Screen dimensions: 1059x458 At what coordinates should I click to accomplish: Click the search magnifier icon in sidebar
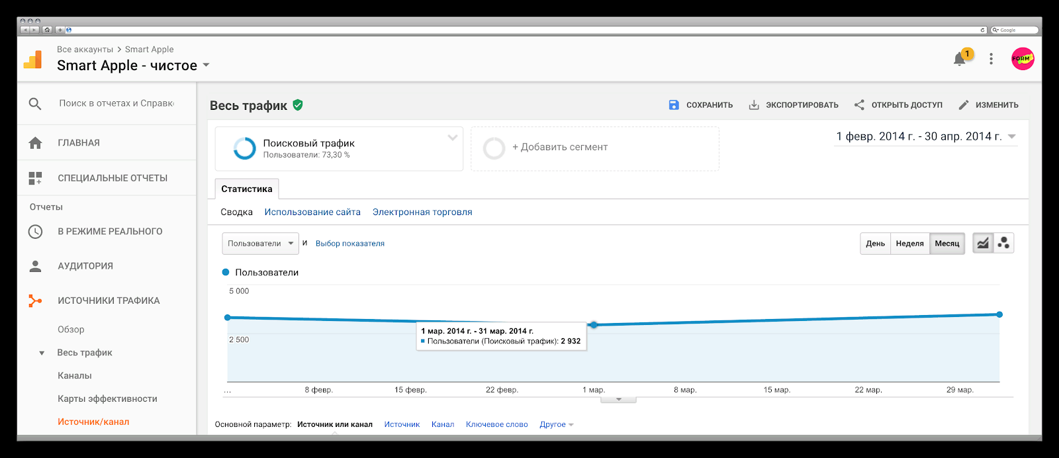tap(35, 103)
